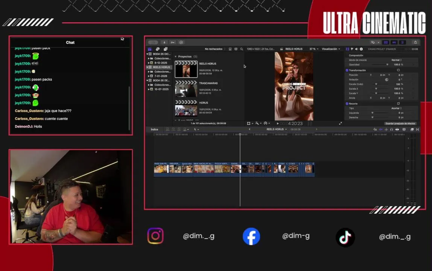
Task: Click the Índice timeline index button
Action: point(154,129)
